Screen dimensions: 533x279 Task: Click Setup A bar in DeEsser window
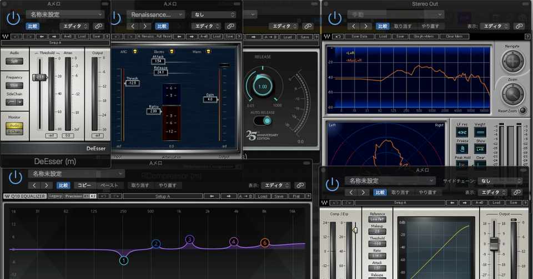(x=56, y=43)
